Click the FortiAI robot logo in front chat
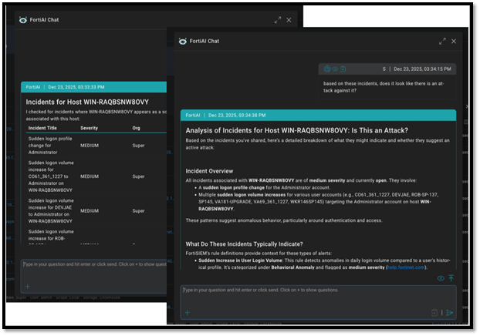Image resolution: width=480 pixels, height=336 pixels. point(182,42)
